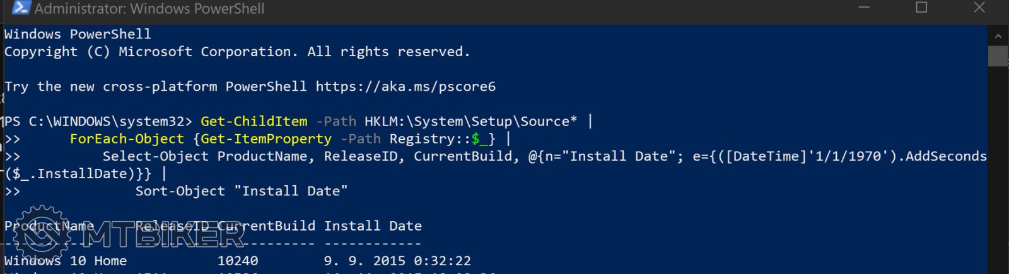Open the PowerShell window system menu icon
The width and height of the screenshot is (1009, 274).
[x=21, y=8]
